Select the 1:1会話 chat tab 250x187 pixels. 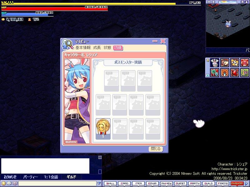click(x=51, y=177)
